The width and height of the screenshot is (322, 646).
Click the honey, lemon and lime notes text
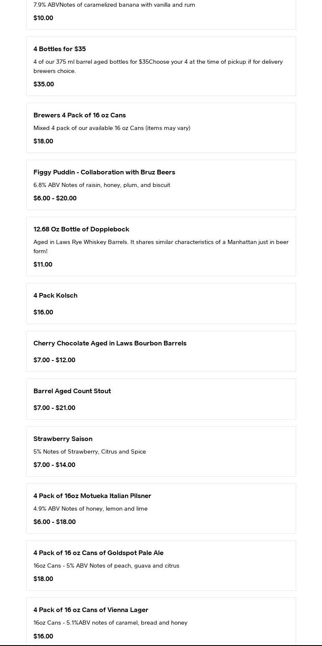pyautogui.click(x=90, y=508)
